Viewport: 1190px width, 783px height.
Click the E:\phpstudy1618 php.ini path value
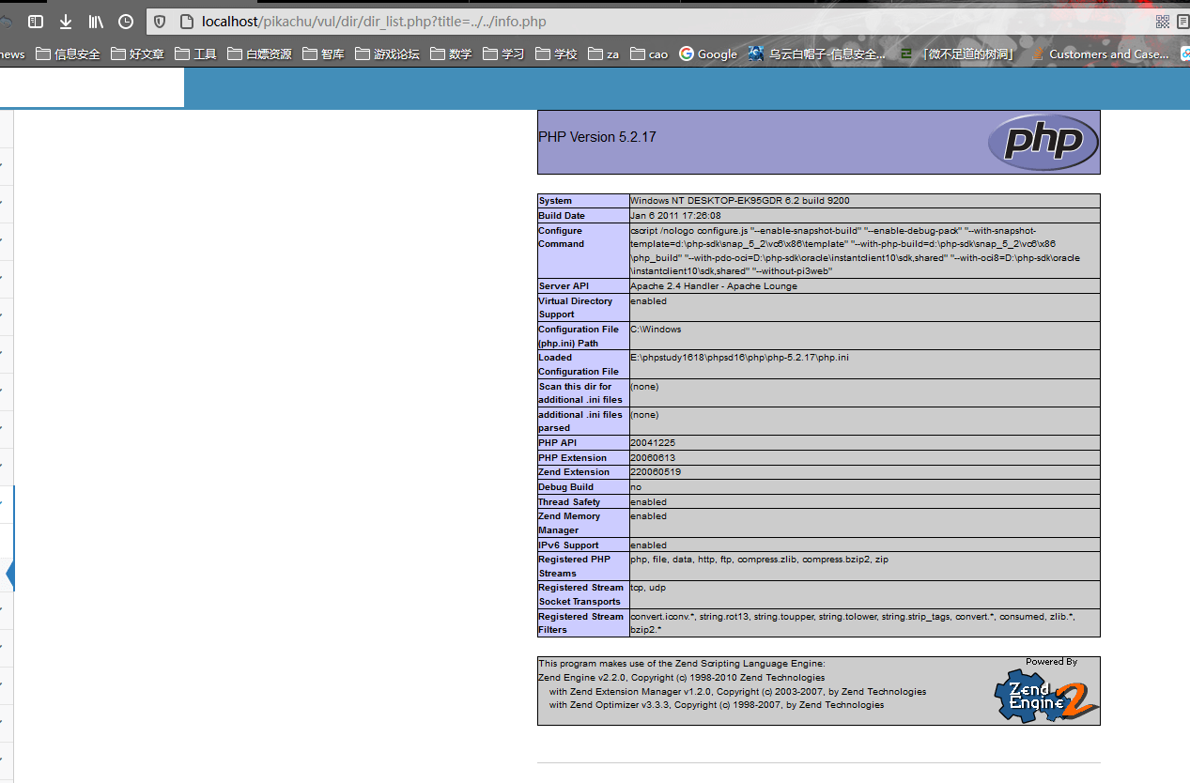coord(739,358)
